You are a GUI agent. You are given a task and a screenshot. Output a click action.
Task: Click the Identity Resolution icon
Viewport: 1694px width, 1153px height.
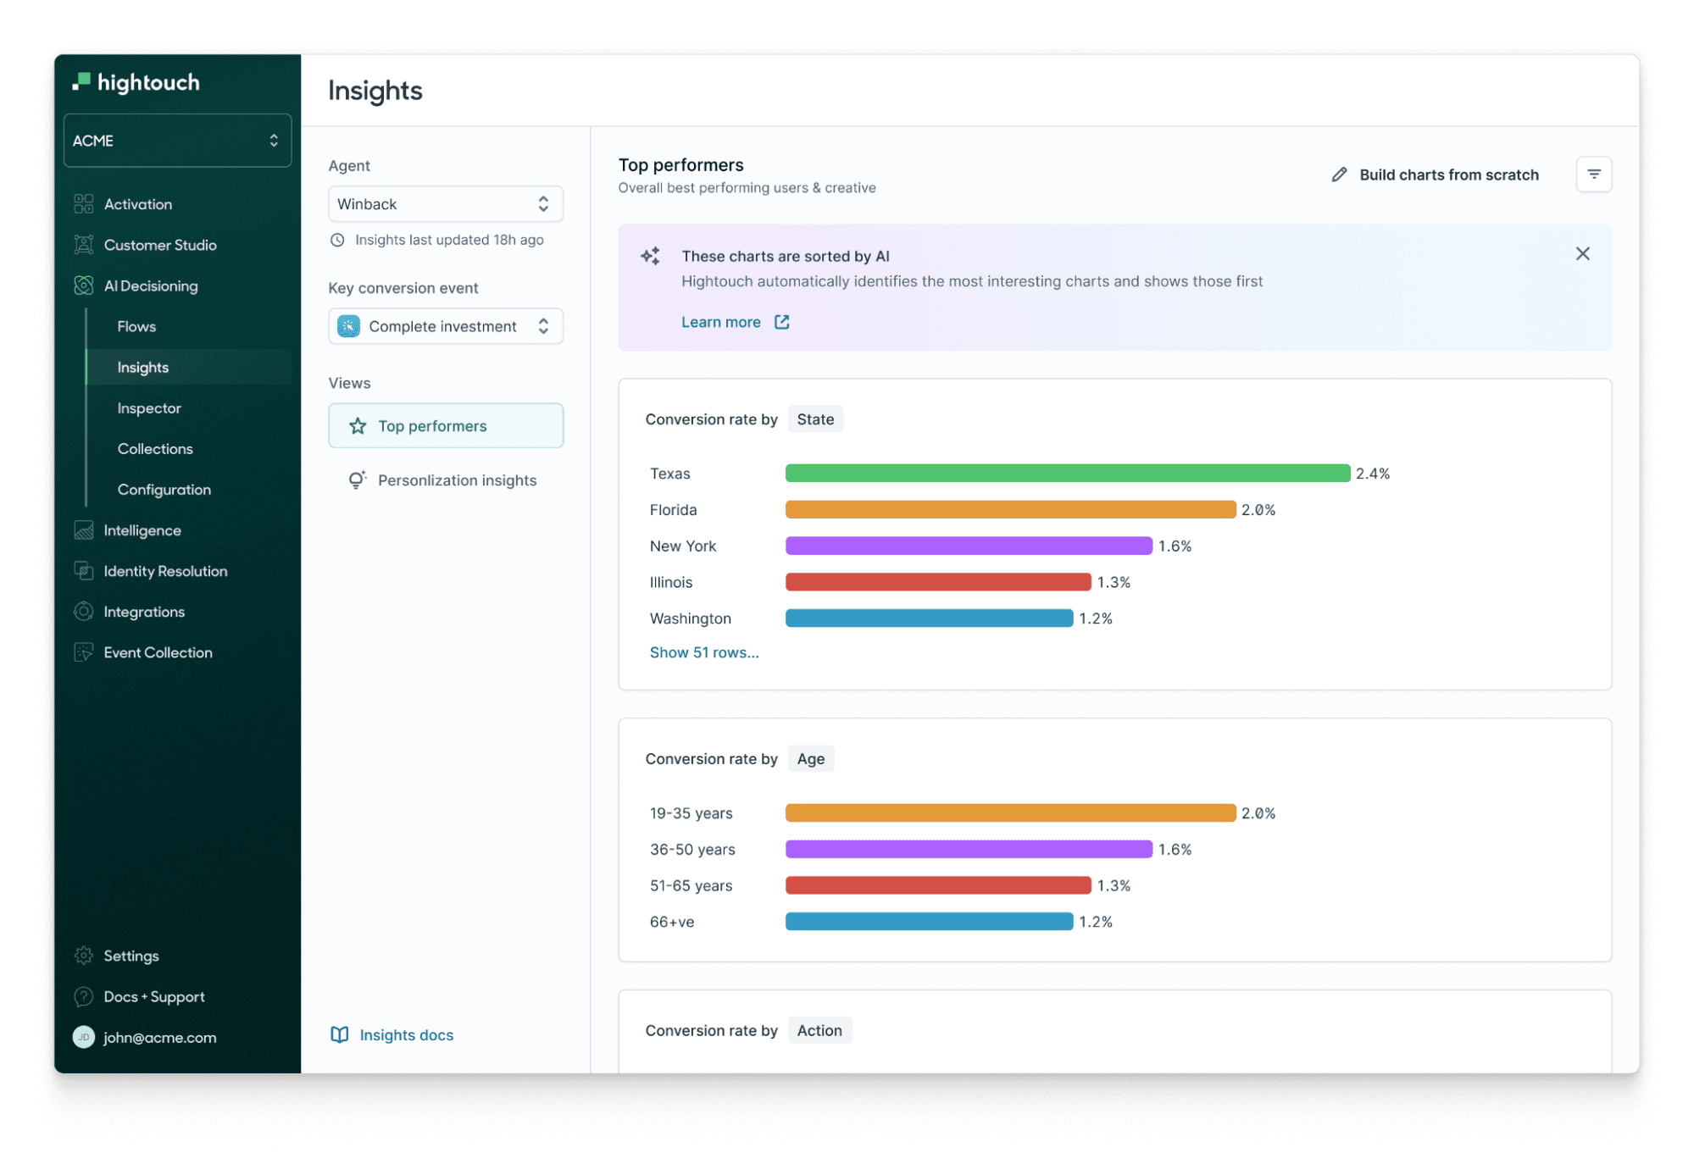(84, 571)
